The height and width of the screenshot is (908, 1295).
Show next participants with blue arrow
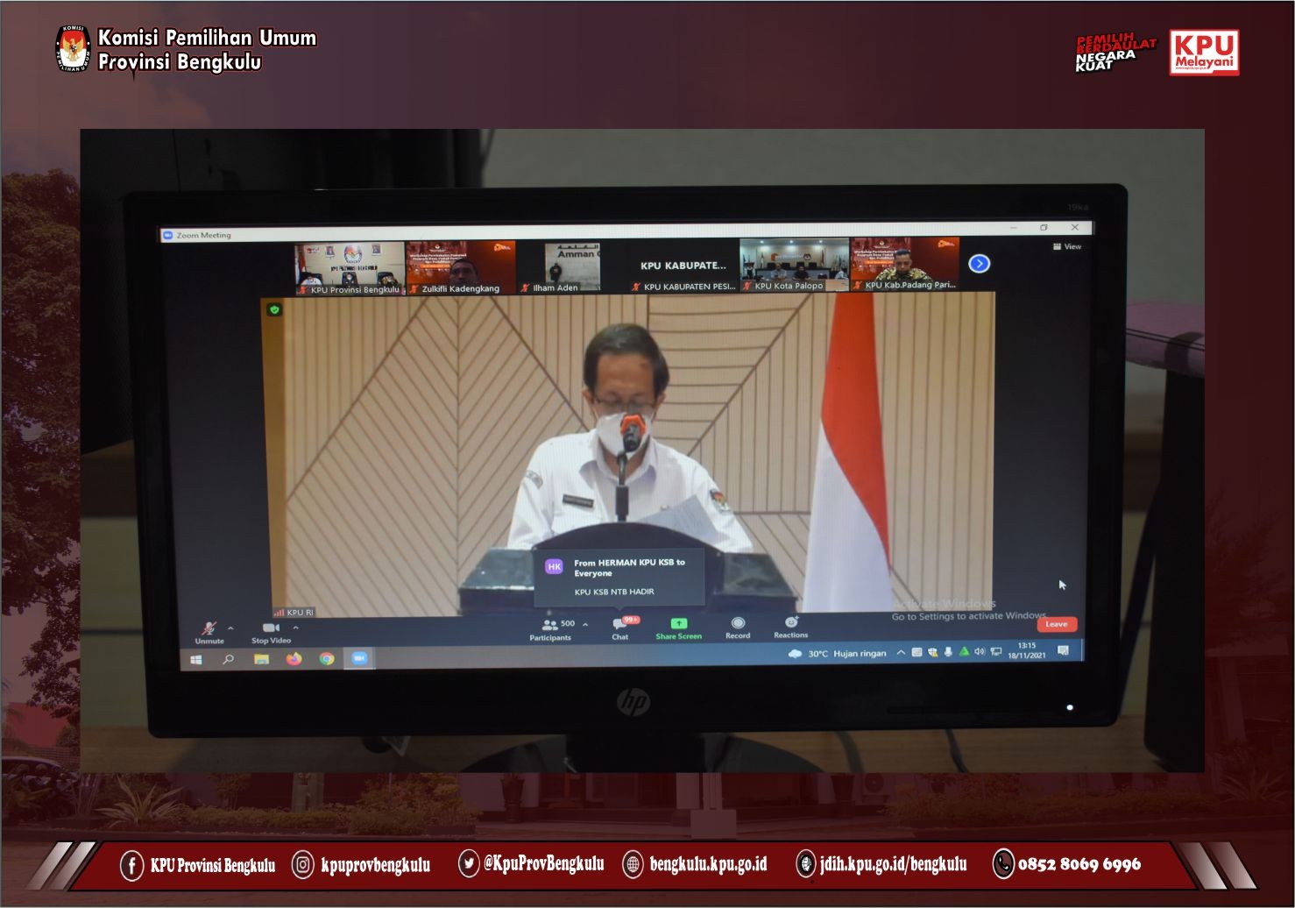(979, 263)
